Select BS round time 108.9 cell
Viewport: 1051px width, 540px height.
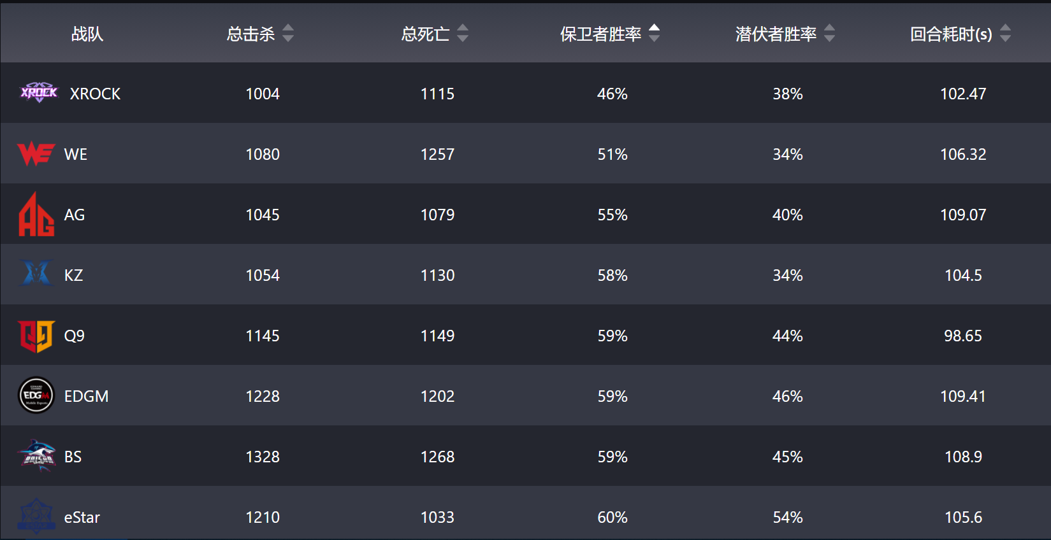(963, 457)
